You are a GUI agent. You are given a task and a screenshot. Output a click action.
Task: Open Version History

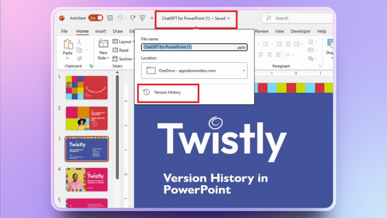pos(168,92)
